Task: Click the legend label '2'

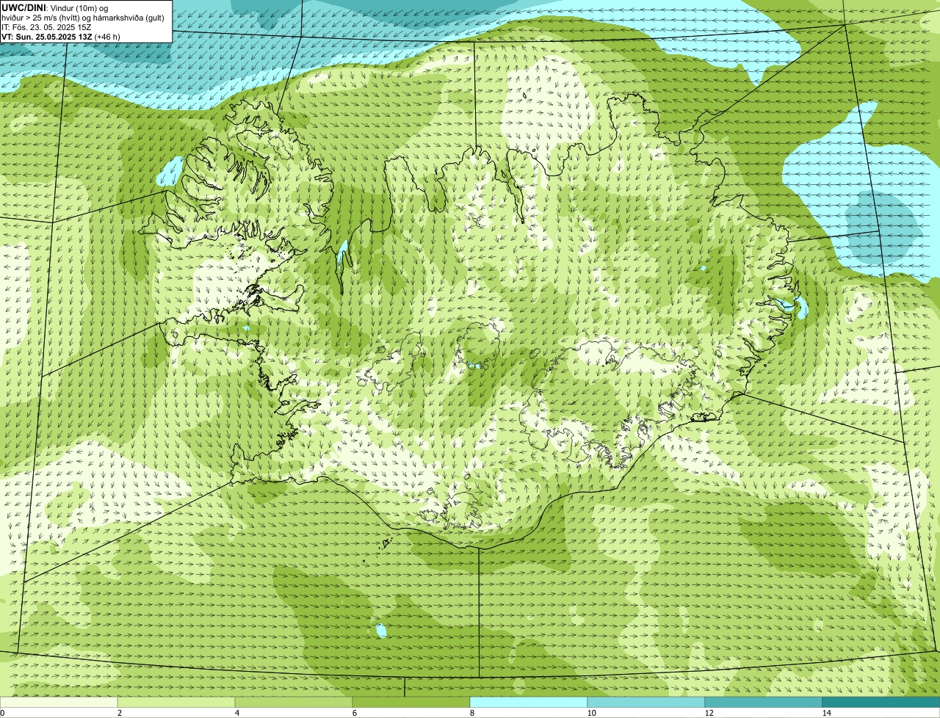Action: click(119, 713)
